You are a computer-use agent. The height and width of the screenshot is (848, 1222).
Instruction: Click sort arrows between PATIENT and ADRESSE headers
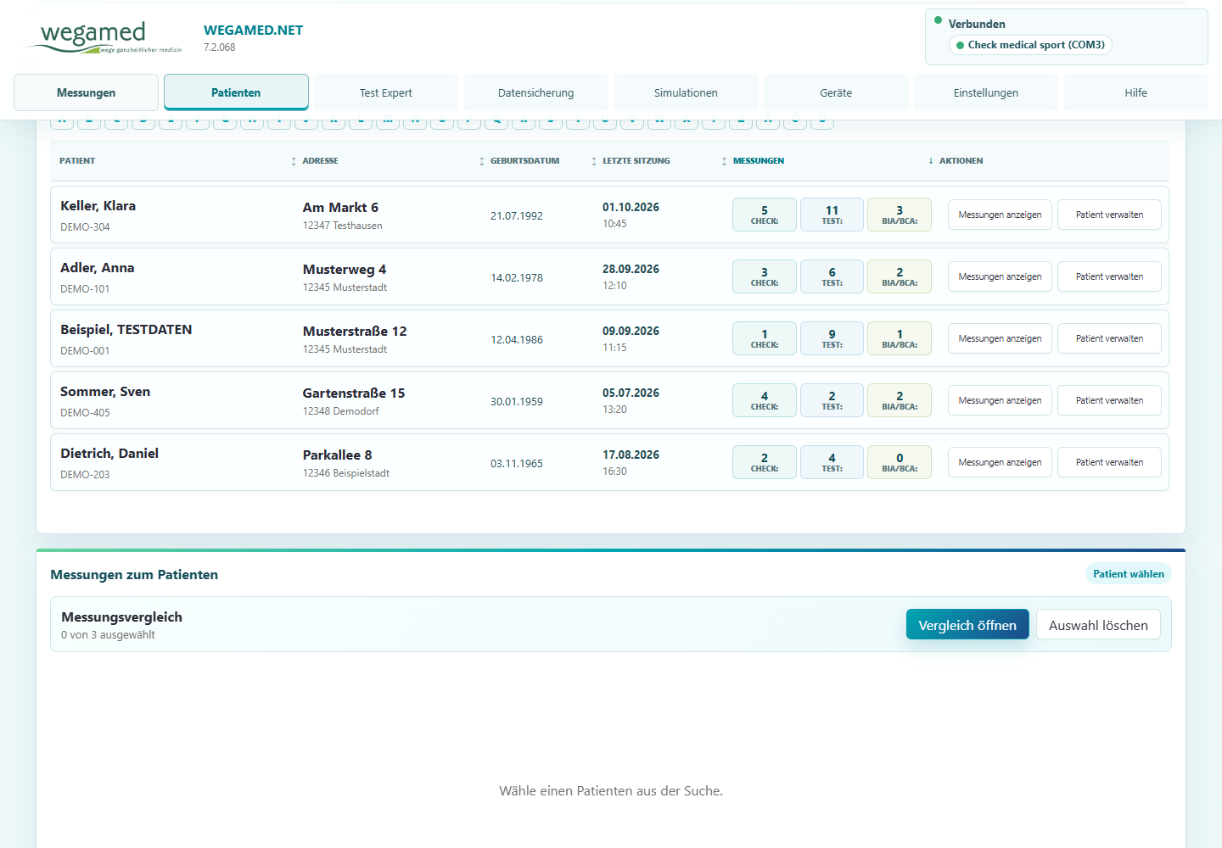[294, 161]
